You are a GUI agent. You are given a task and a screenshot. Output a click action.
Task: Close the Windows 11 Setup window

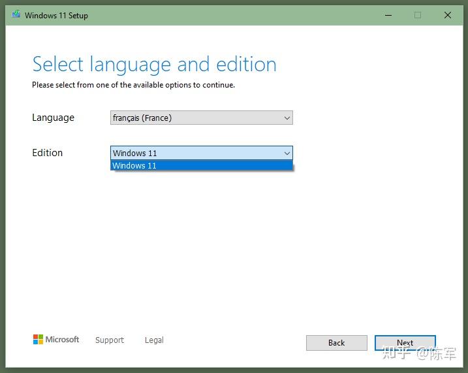[447, 15]
